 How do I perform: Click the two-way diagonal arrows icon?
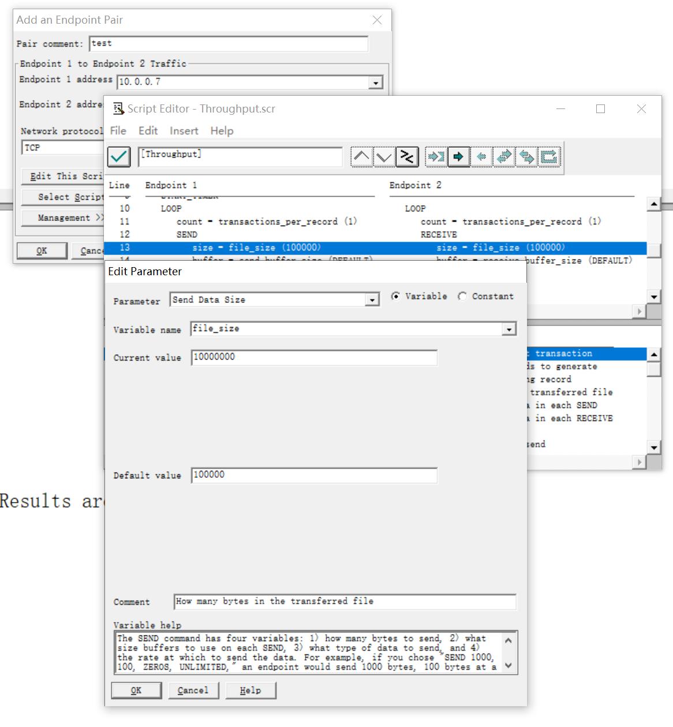(504, 157)
